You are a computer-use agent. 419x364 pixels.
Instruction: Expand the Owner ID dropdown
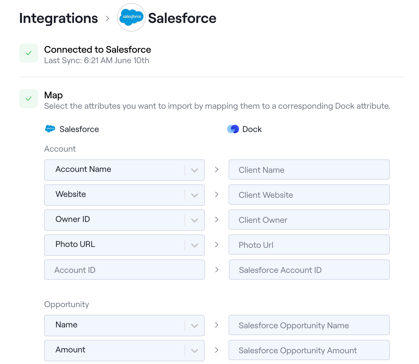[x=194, y=220]
